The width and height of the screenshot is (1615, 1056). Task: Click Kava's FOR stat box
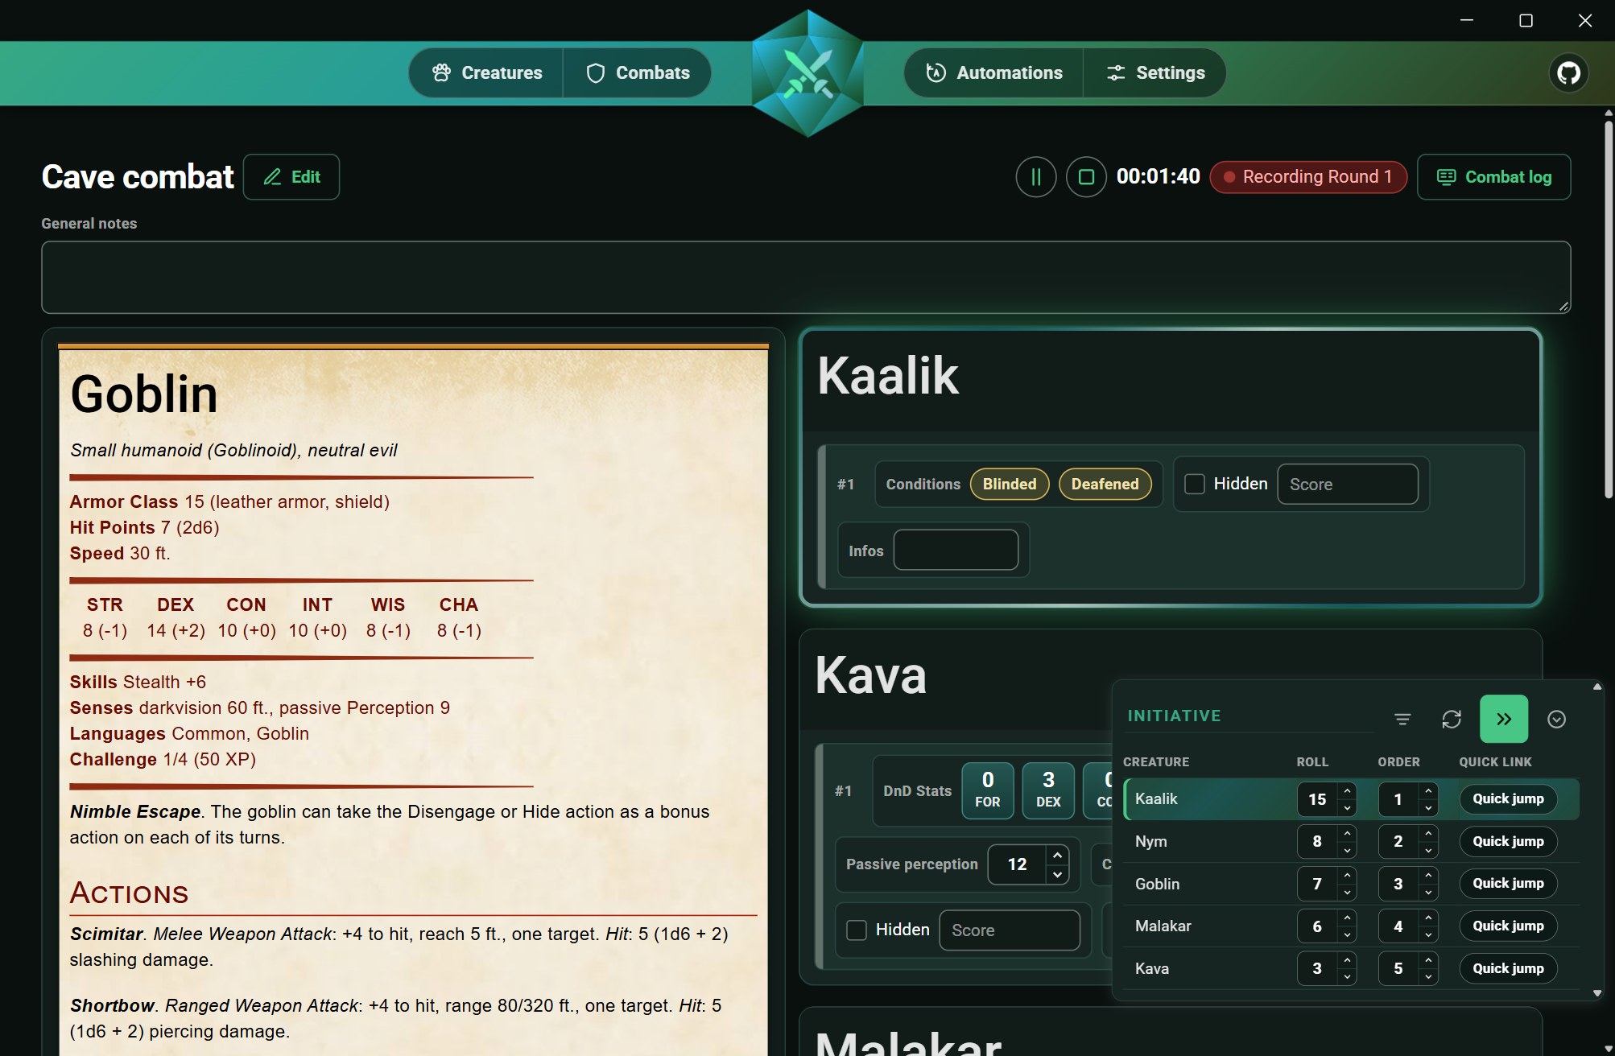(988, 790)
